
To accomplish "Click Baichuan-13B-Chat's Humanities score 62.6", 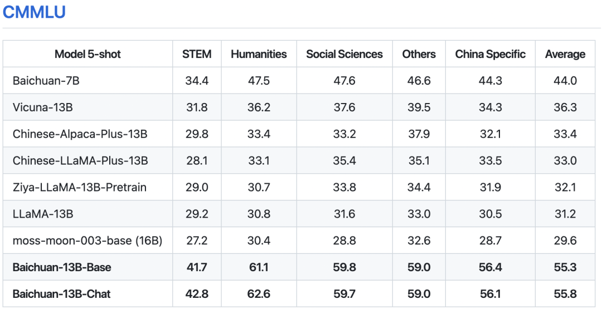I will coord(259,293).
